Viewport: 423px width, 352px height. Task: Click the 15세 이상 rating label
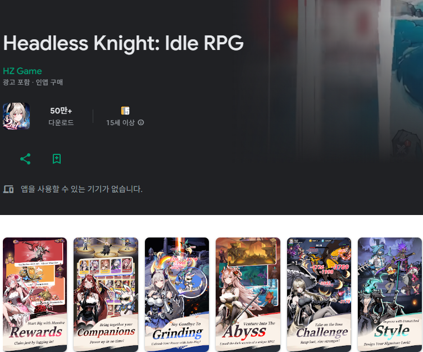click(x=120, y=122)
